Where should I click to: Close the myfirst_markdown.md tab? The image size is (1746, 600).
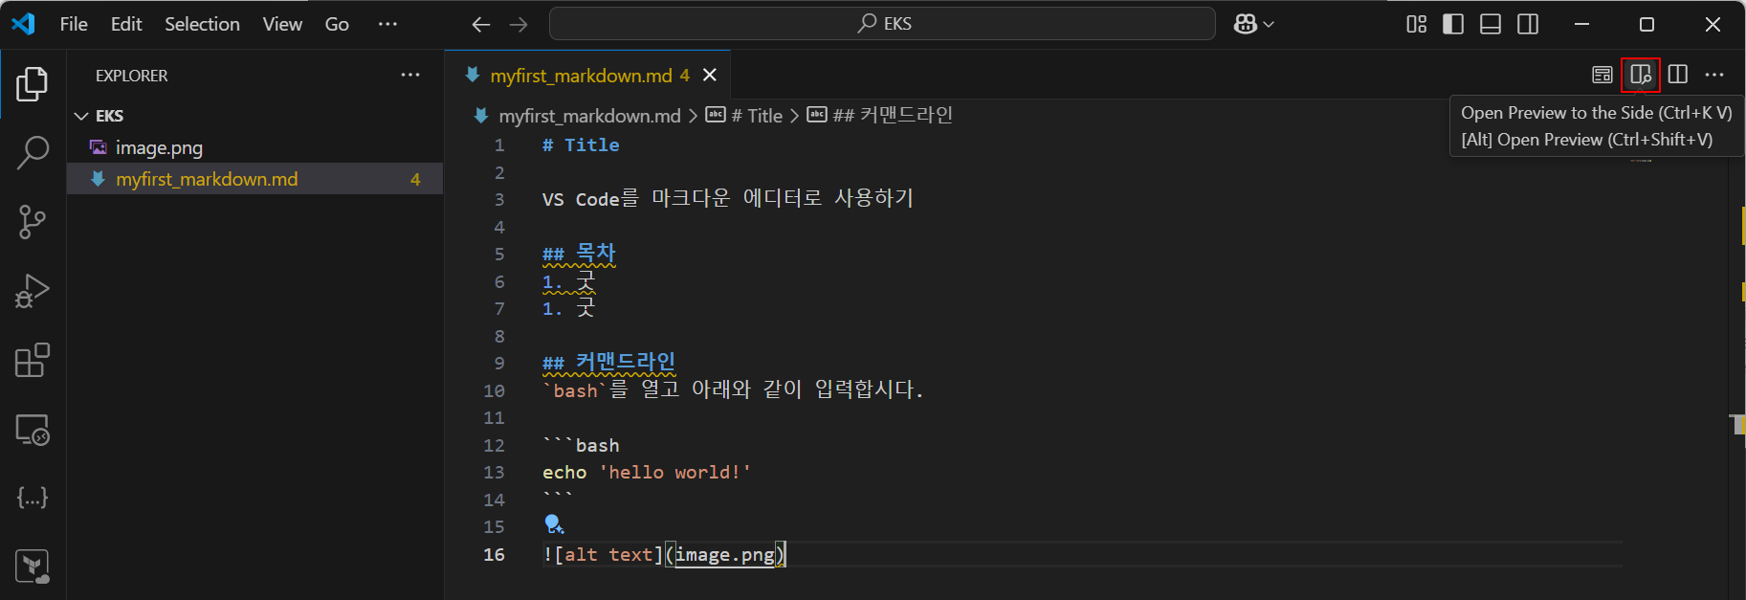(710, 75)
